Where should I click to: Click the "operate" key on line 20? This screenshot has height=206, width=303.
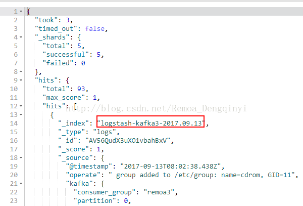pos(83,175)
